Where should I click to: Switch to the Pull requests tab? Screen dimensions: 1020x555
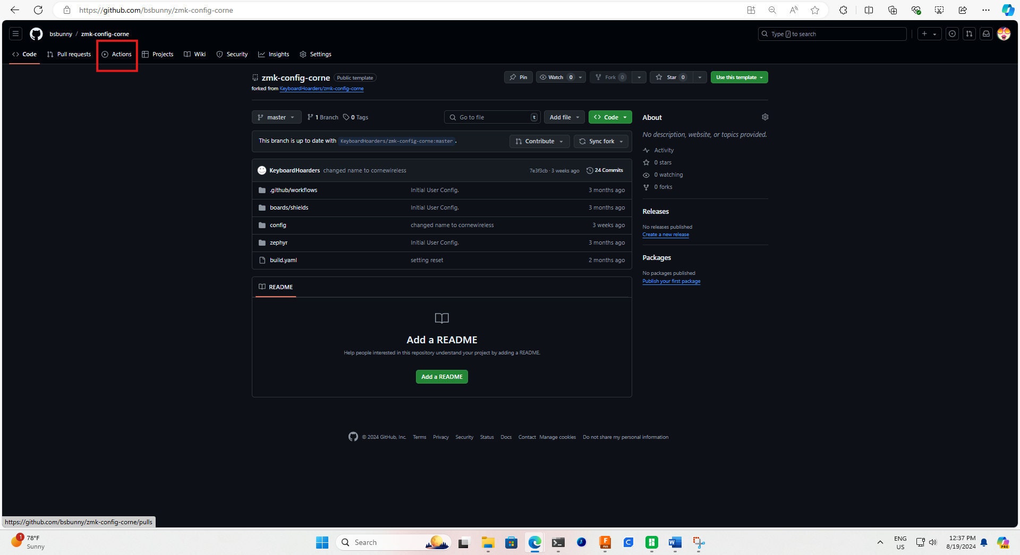pos(69,54)
